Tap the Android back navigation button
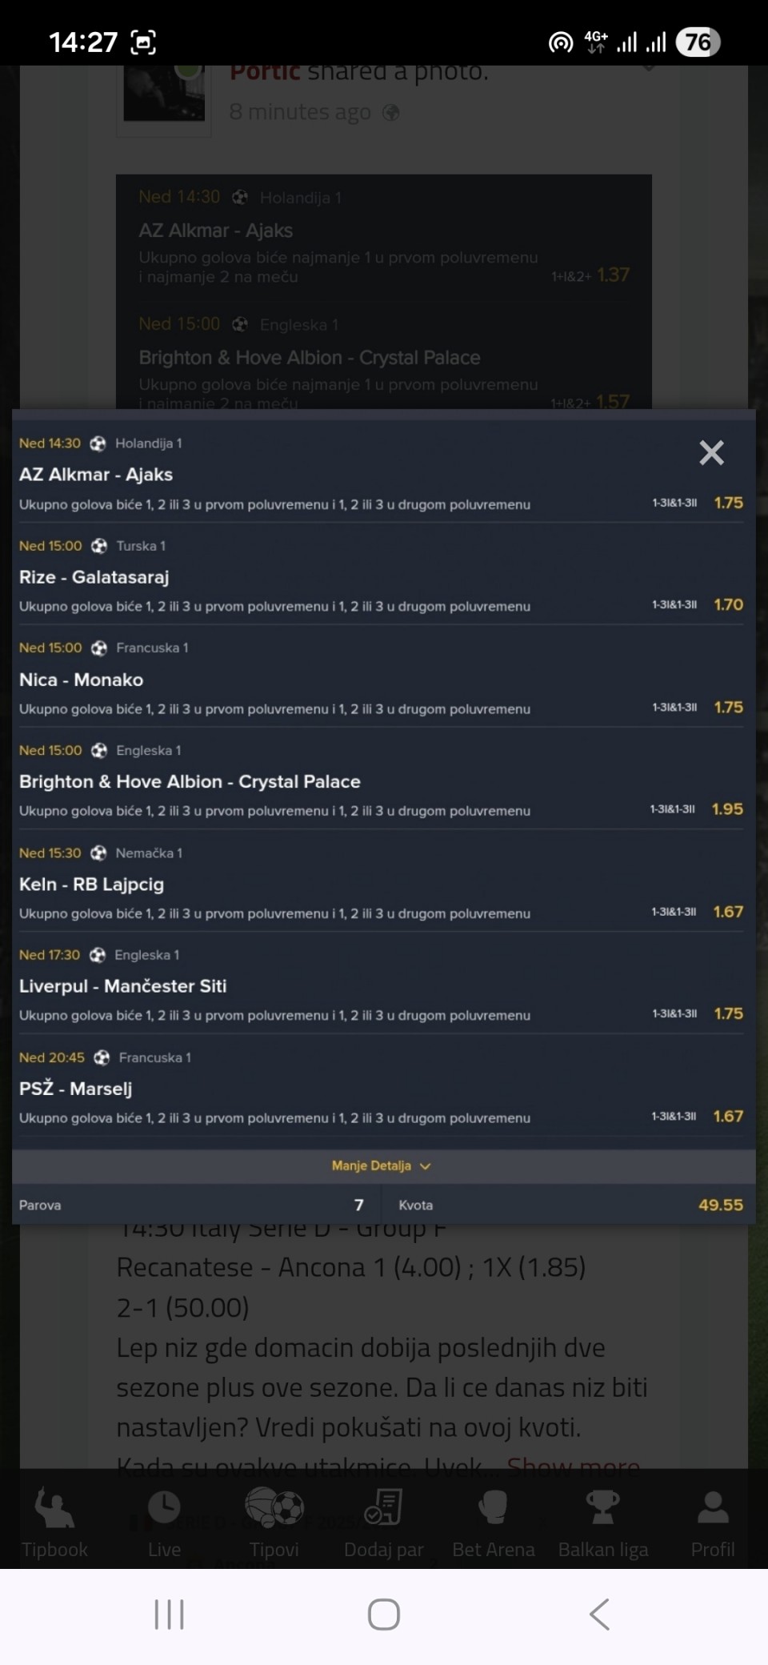Image resolution: width=768 pixels, height=1665 pixels. coord(599,1615)
